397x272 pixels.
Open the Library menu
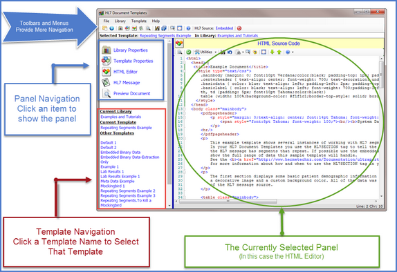coord(120,21)
